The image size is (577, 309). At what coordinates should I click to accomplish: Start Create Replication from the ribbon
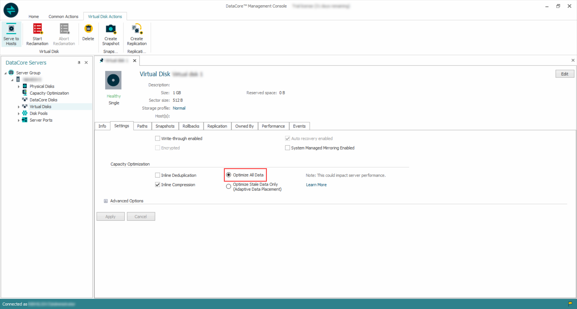click(137, 34)
